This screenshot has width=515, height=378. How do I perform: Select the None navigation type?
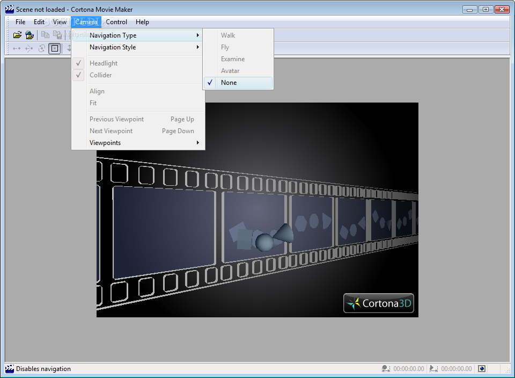click(x=238, y=83)
